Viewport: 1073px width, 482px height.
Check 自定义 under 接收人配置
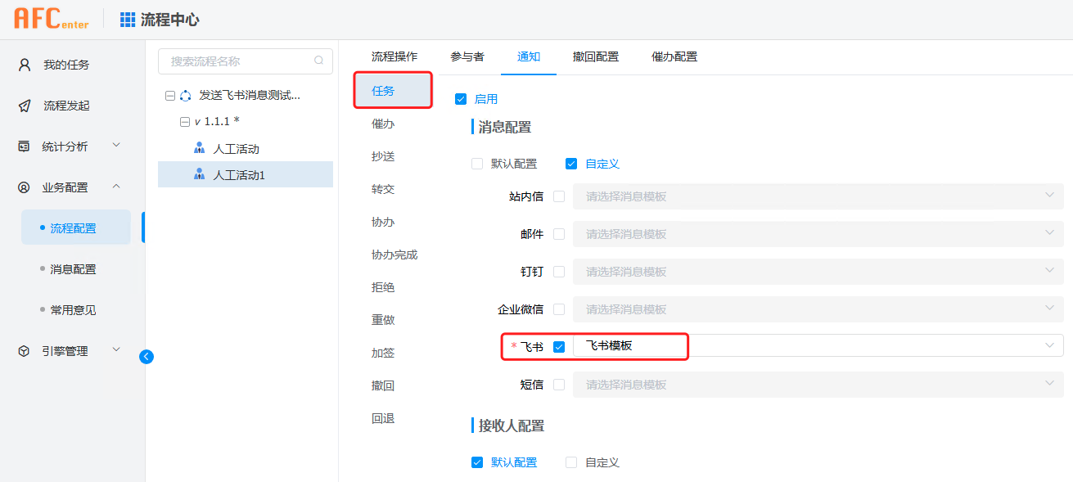(571, 462)
